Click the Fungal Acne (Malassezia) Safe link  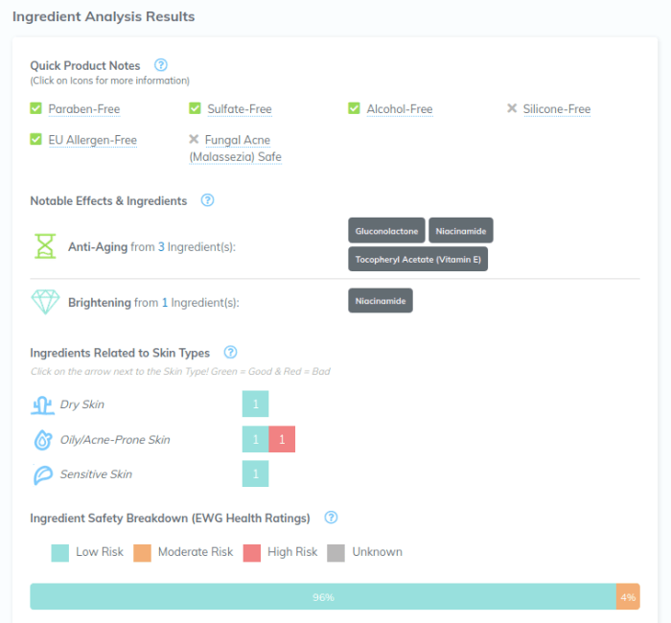(x=236, y=149)
